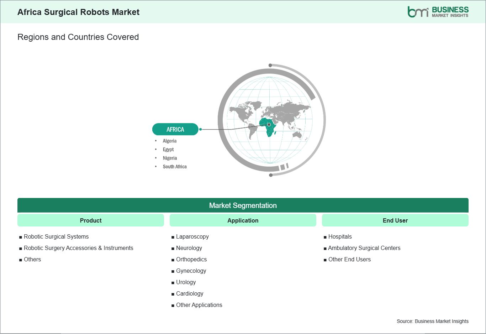Click the AFRICA region label pill
Image resolution: width=486 pixels, height=334 pixels.
pyautogui.click(x=175, y=129)
